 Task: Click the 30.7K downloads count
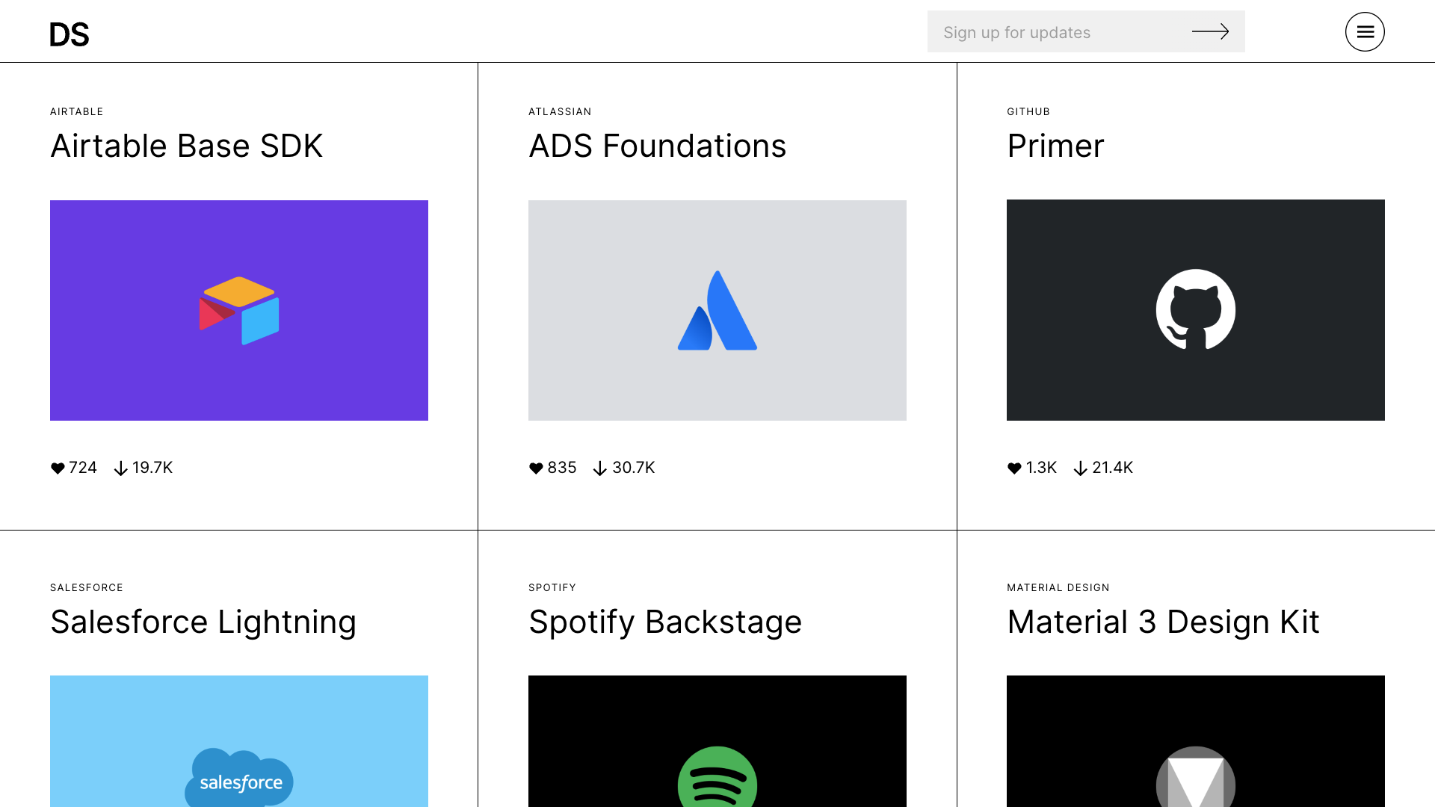[x=634, y=468]
